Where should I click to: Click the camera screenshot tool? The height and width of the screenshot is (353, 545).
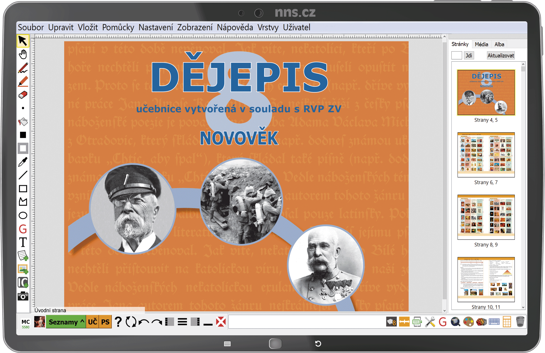click(x=23, y=296)
